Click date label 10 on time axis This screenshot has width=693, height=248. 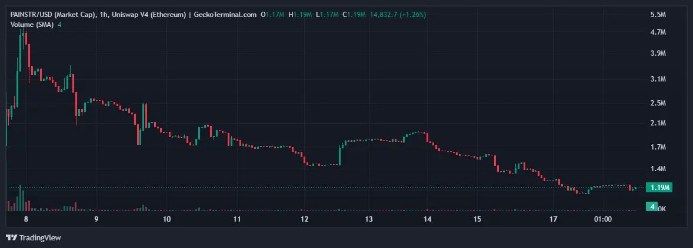(x=167, y=219)
